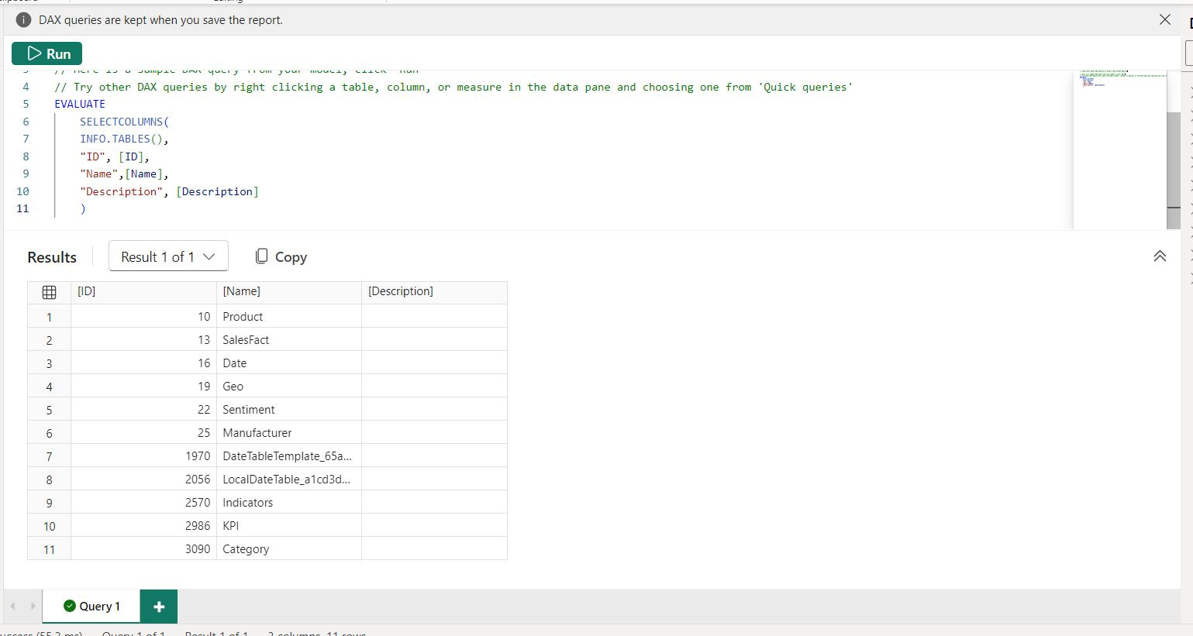The width and height of the screenshot is (1193, 636).
Task: Go to next query tab arrow
Action: pos(33,606)
